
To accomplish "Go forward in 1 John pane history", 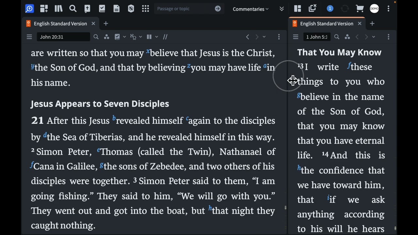I will [366, 37].
